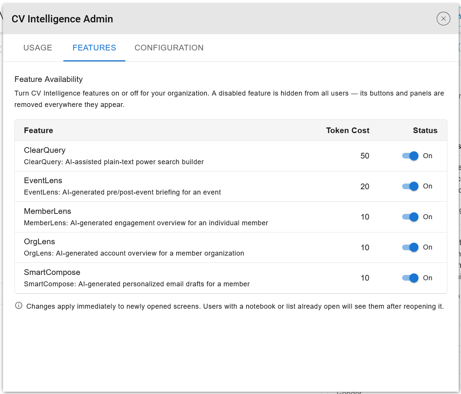Click the MemberLens feature name
The height and width of the screenshot is (394, 461).
pos(47,211)
